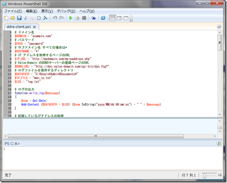
Task: Paste clipboard with the paste icon
Action: (39, 18)
